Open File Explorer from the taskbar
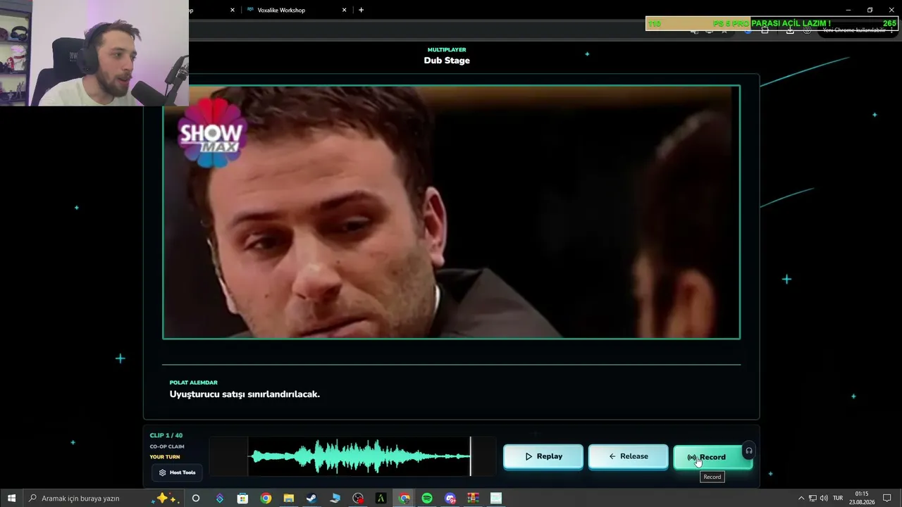Viewport: 902px width, 507px height. click(x=288, y=499)
